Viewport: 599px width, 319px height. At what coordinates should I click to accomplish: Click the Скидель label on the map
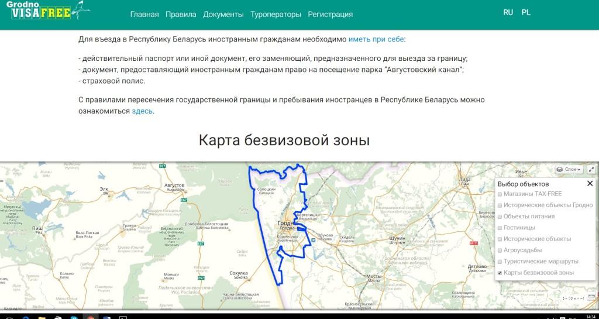(347, 238)
